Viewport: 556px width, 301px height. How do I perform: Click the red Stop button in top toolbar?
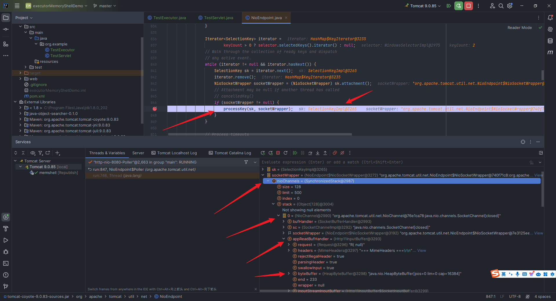469,6
